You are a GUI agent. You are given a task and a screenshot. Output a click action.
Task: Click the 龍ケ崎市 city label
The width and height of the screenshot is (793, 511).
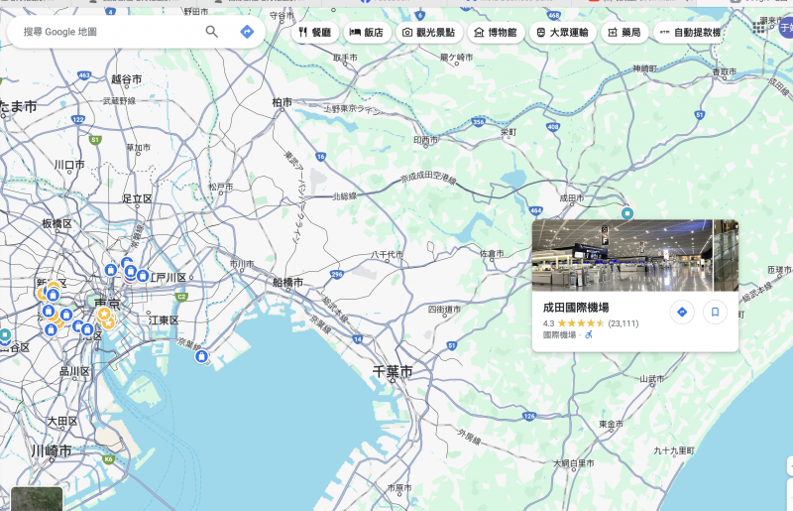coord(456,58)
